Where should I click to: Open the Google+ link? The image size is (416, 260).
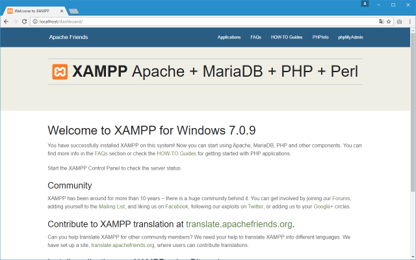pyautogui.click(x=323, y=207)
